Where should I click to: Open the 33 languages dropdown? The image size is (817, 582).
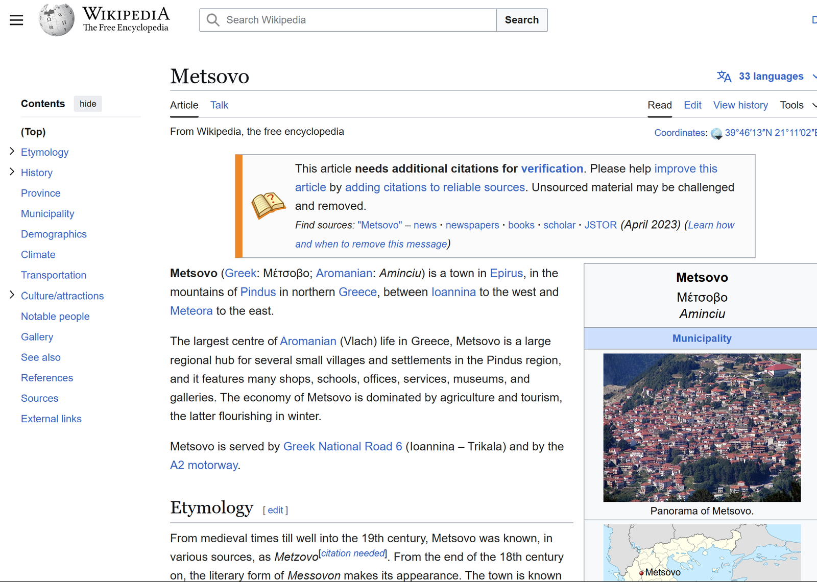(771, 77)
